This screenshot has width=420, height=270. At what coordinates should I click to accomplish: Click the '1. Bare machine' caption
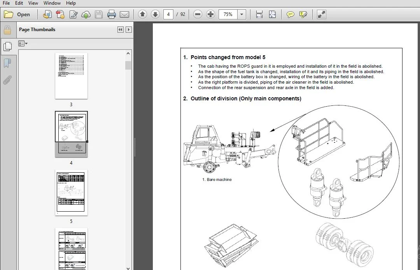217,179
